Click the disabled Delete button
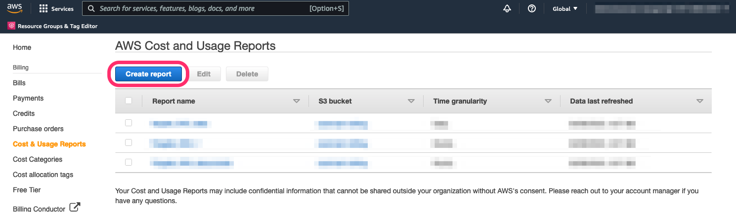The height and width of the screenshot is (212, 736). coord(247,74)
